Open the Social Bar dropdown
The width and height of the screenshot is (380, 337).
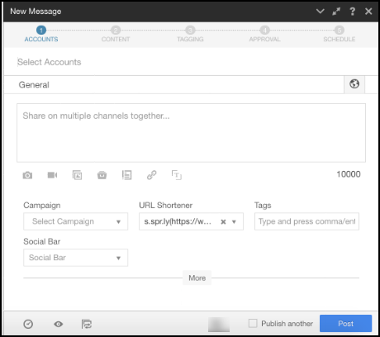(75, 258)
